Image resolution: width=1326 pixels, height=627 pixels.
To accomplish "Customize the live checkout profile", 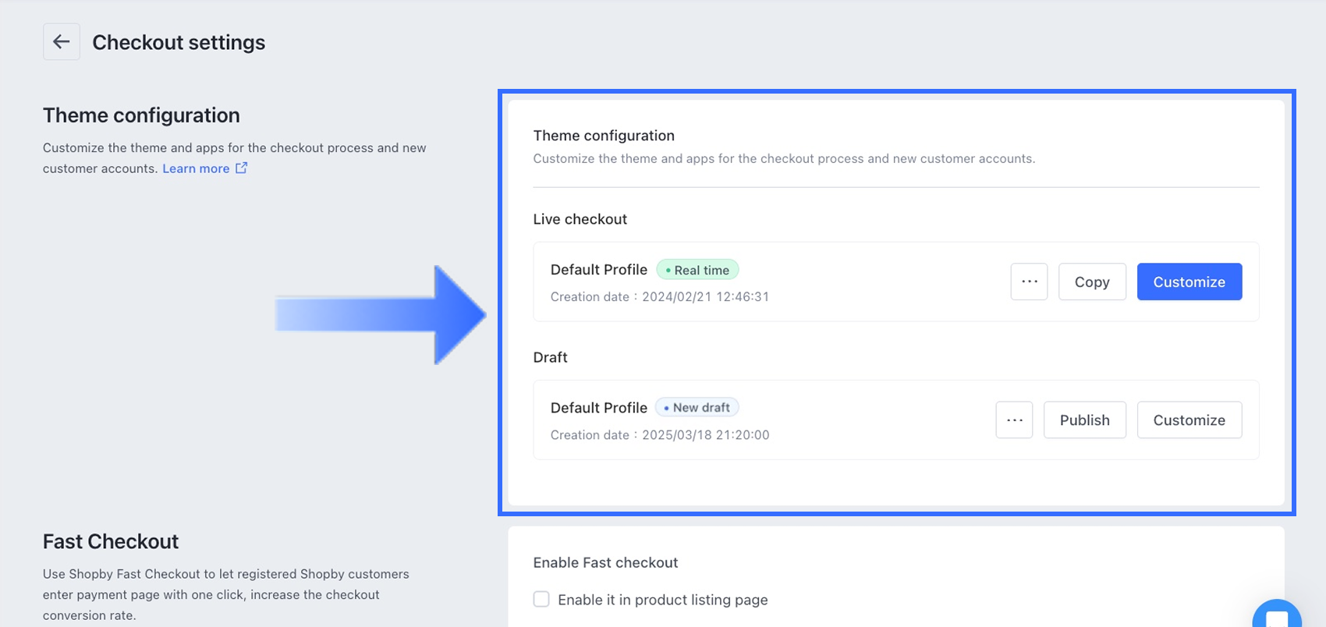I will (x=1189, y=282).
